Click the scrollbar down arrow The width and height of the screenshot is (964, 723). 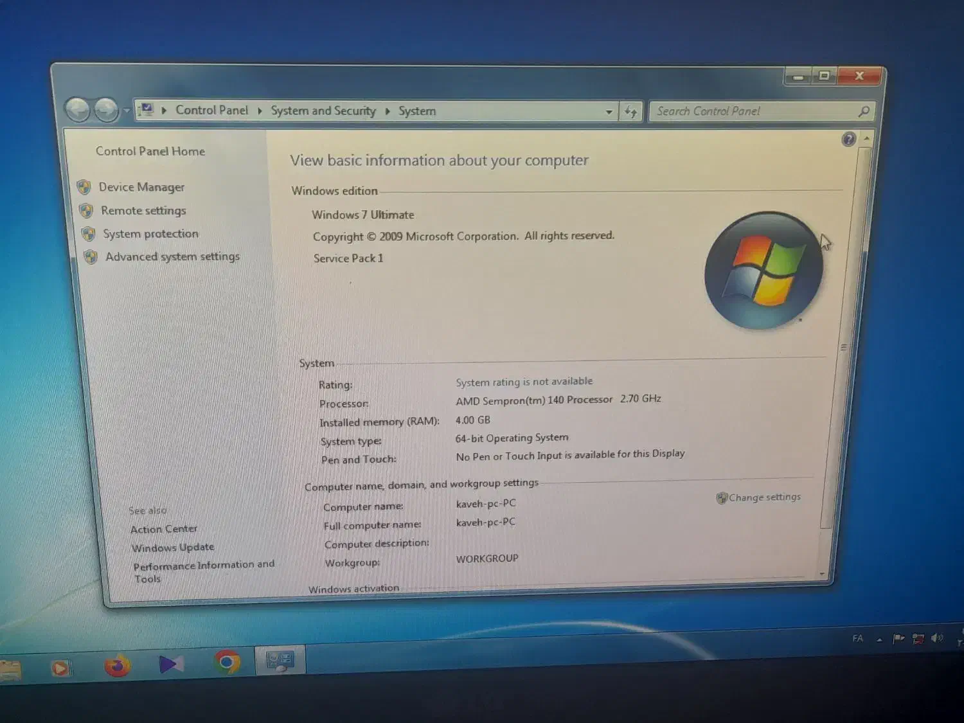coord(822,574)
